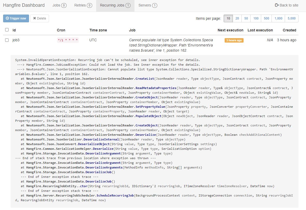The width and height of the screenshot is (306, 210).
Task: Click the PopulateObject method name
Action: (148, 116)
